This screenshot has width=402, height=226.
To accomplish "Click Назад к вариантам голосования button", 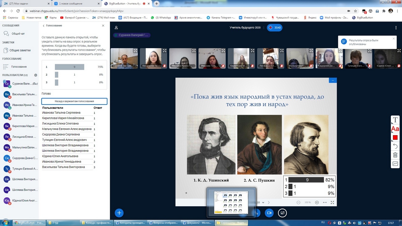I will [74, 101].
